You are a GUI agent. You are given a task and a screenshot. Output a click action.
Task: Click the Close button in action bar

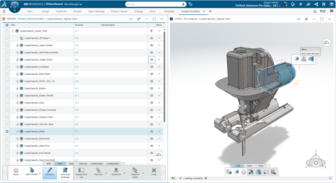click(x=154, y=171)
